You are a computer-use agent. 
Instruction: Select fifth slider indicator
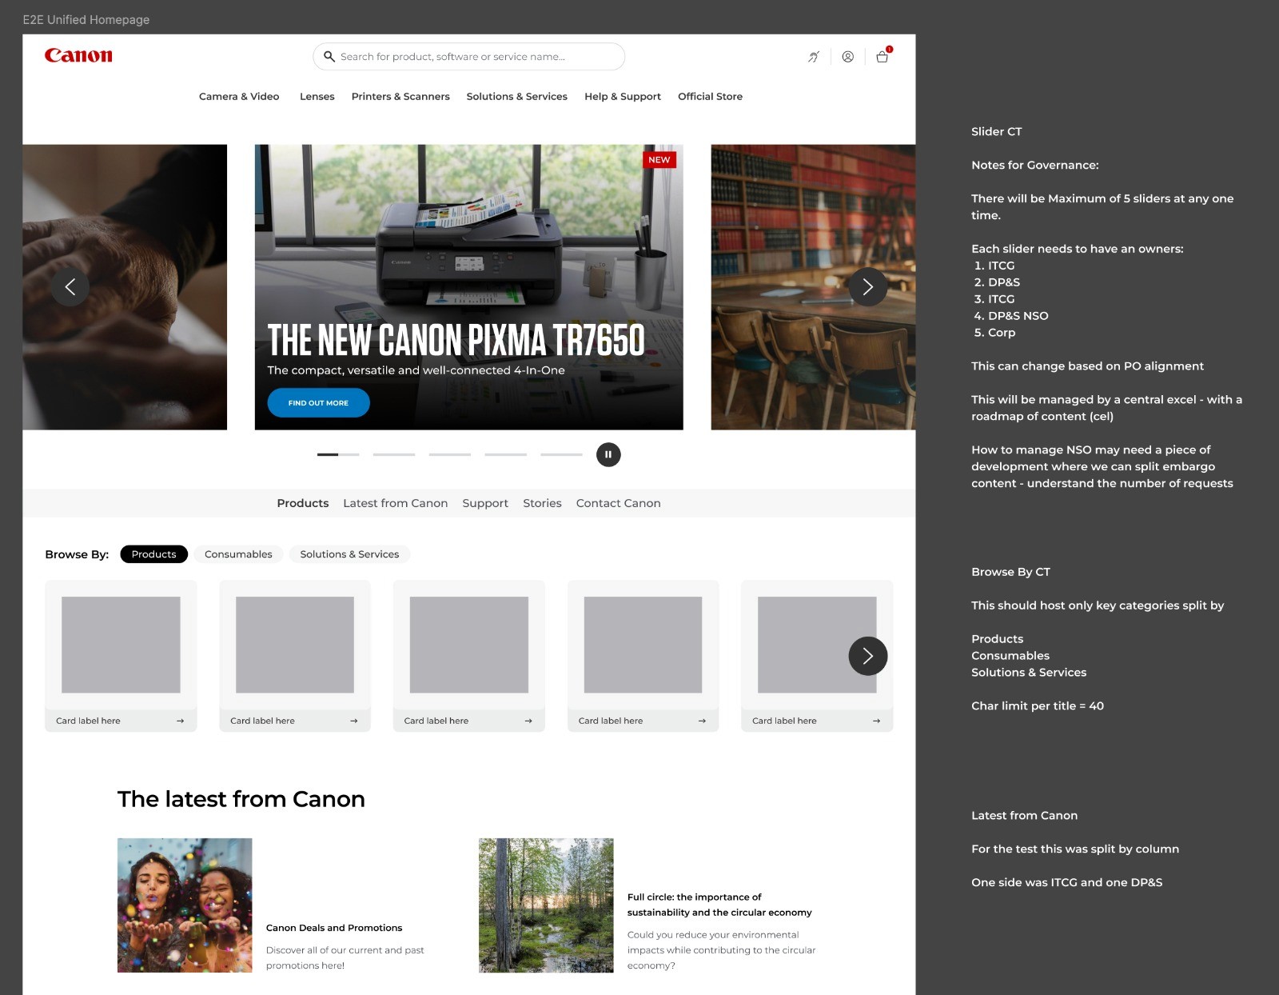point(561,454)
